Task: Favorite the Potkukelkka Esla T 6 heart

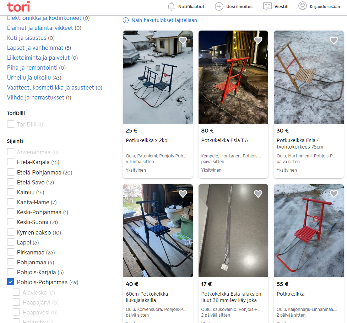Action: click(258, 40)
